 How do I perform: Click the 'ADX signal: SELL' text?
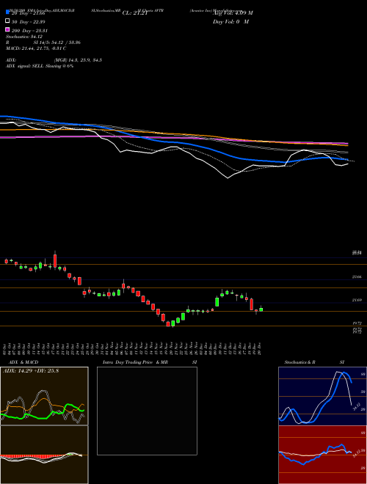(25, 66)
